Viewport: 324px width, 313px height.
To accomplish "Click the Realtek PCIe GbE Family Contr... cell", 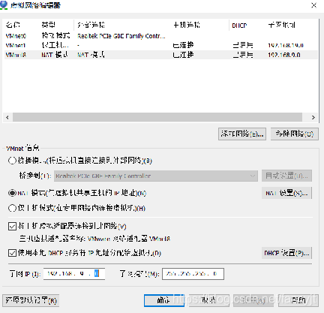I will coord(121,36).
